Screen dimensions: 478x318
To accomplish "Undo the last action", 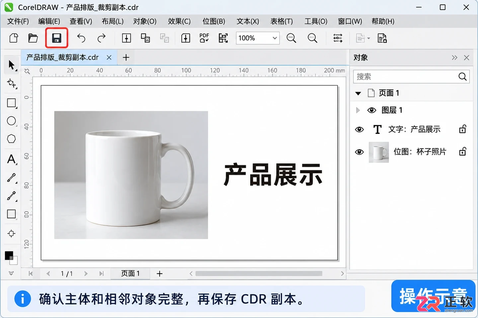I will coord(81,38).
